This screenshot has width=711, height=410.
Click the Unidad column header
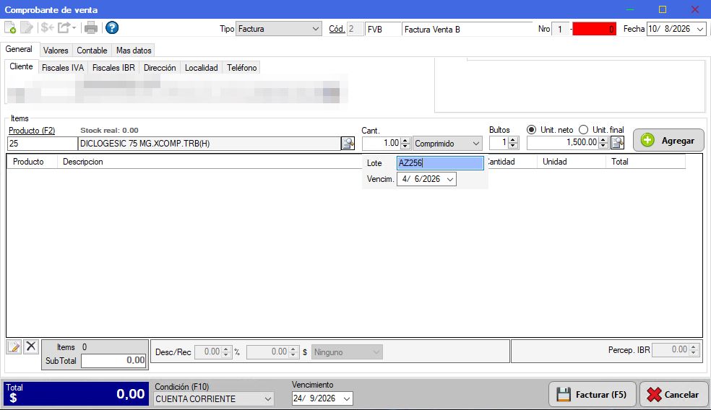click(x=572, y=162)
